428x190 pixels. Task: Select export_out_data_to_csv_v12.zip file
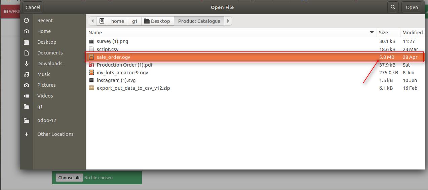[133, 88]
